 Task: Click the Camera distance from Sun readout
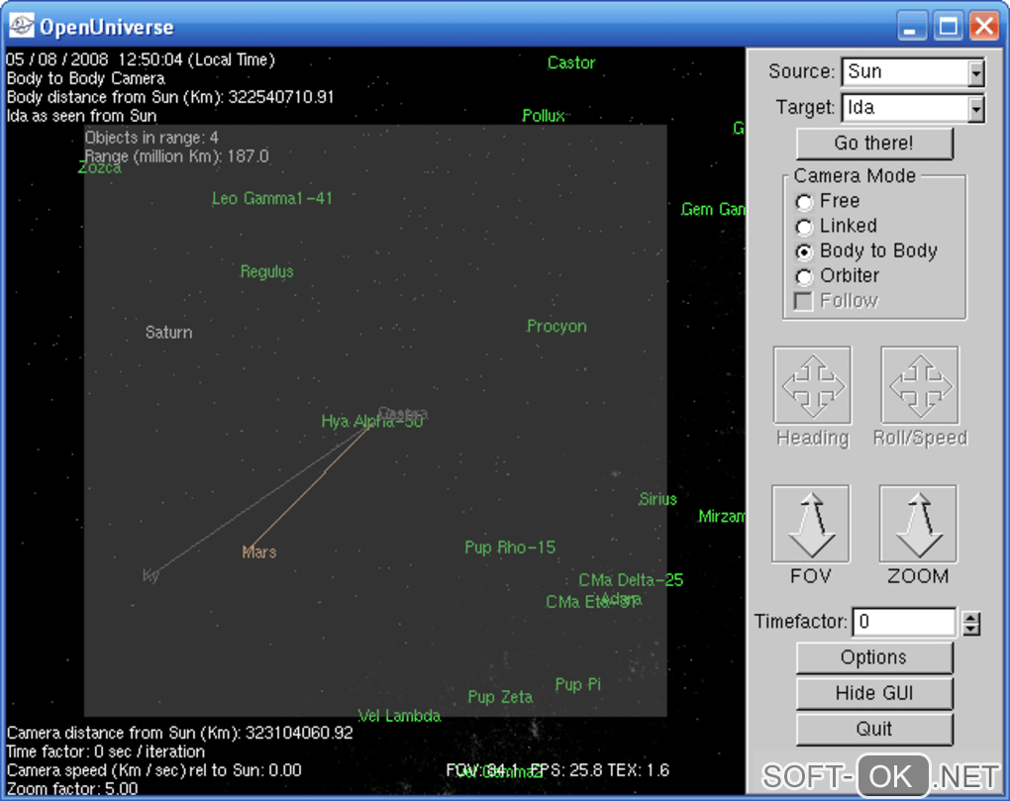tap(179, 733)
